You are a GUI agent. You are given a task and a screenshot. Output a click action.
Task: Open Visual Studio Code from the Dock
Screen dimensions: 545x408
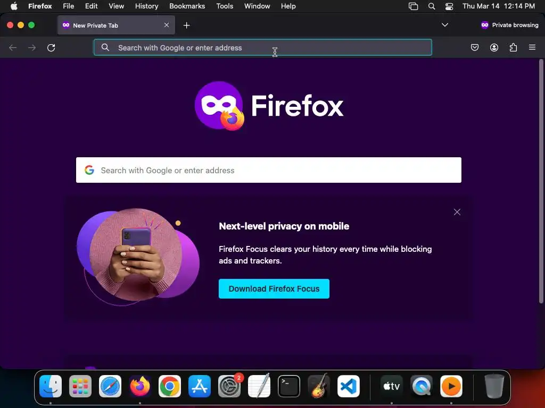(349, 386)
